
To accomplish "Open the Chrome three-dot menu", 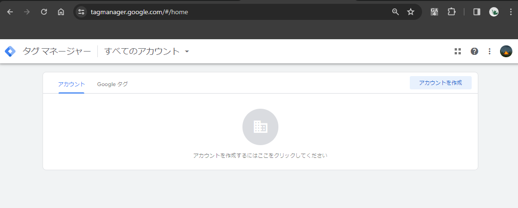I will click(511, 12).
